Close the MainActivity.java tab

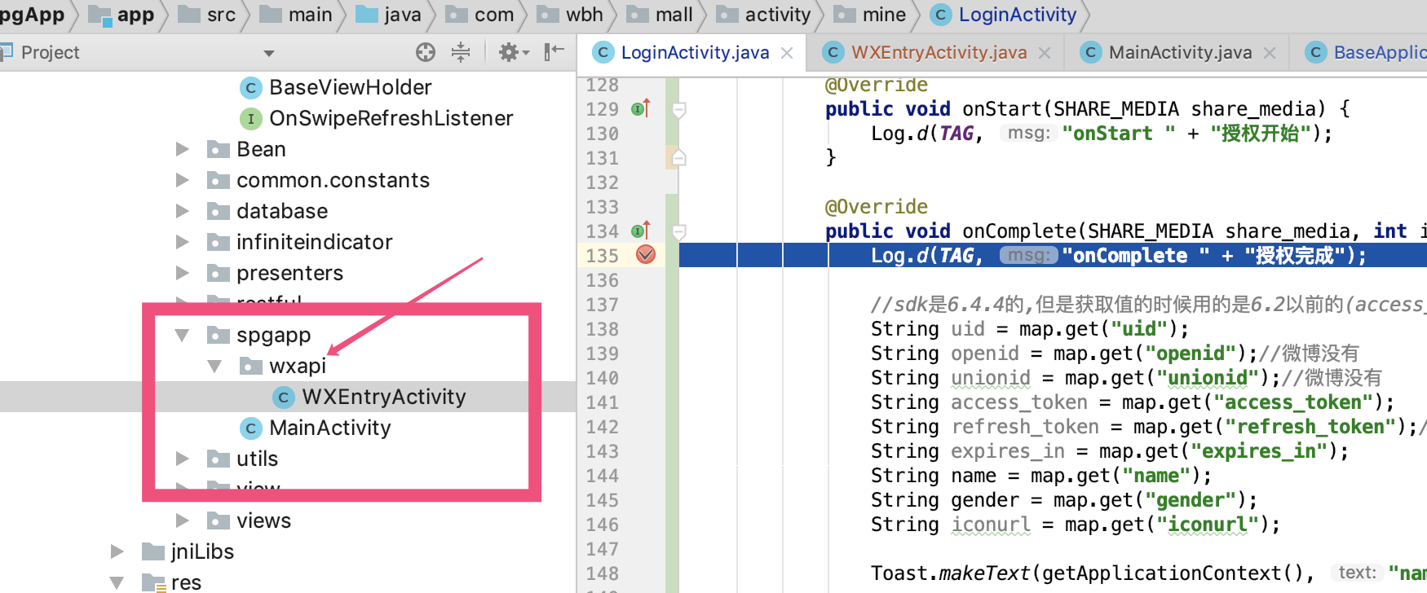tap(1270, 53)
